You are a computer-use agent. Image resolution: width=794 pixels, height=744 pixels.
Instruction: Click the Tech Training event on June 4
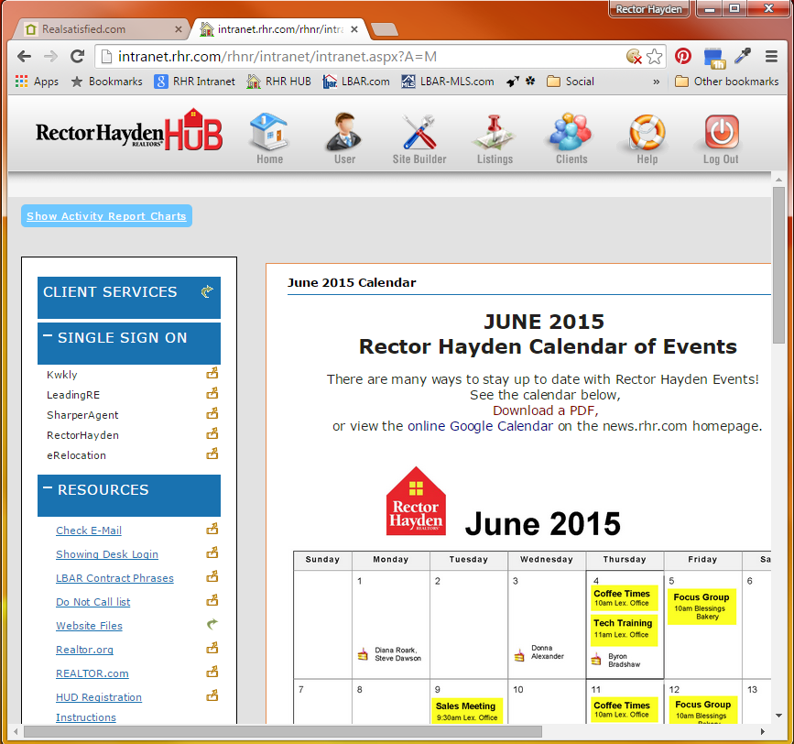623,629
